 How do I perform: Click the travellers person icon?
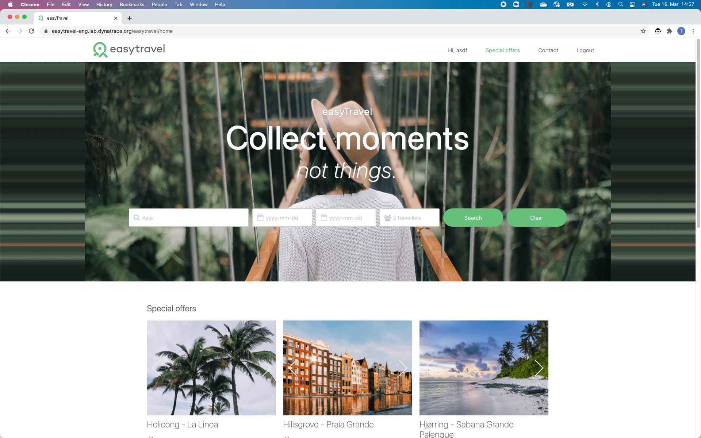point(388,218)
